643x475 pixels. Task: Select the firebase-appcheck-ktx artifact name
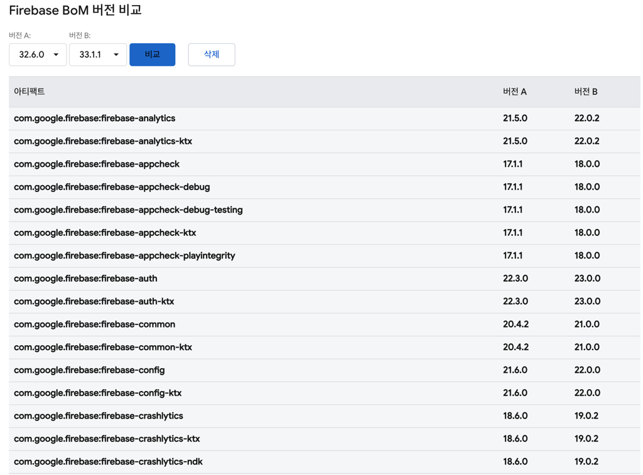pos(105,233)
